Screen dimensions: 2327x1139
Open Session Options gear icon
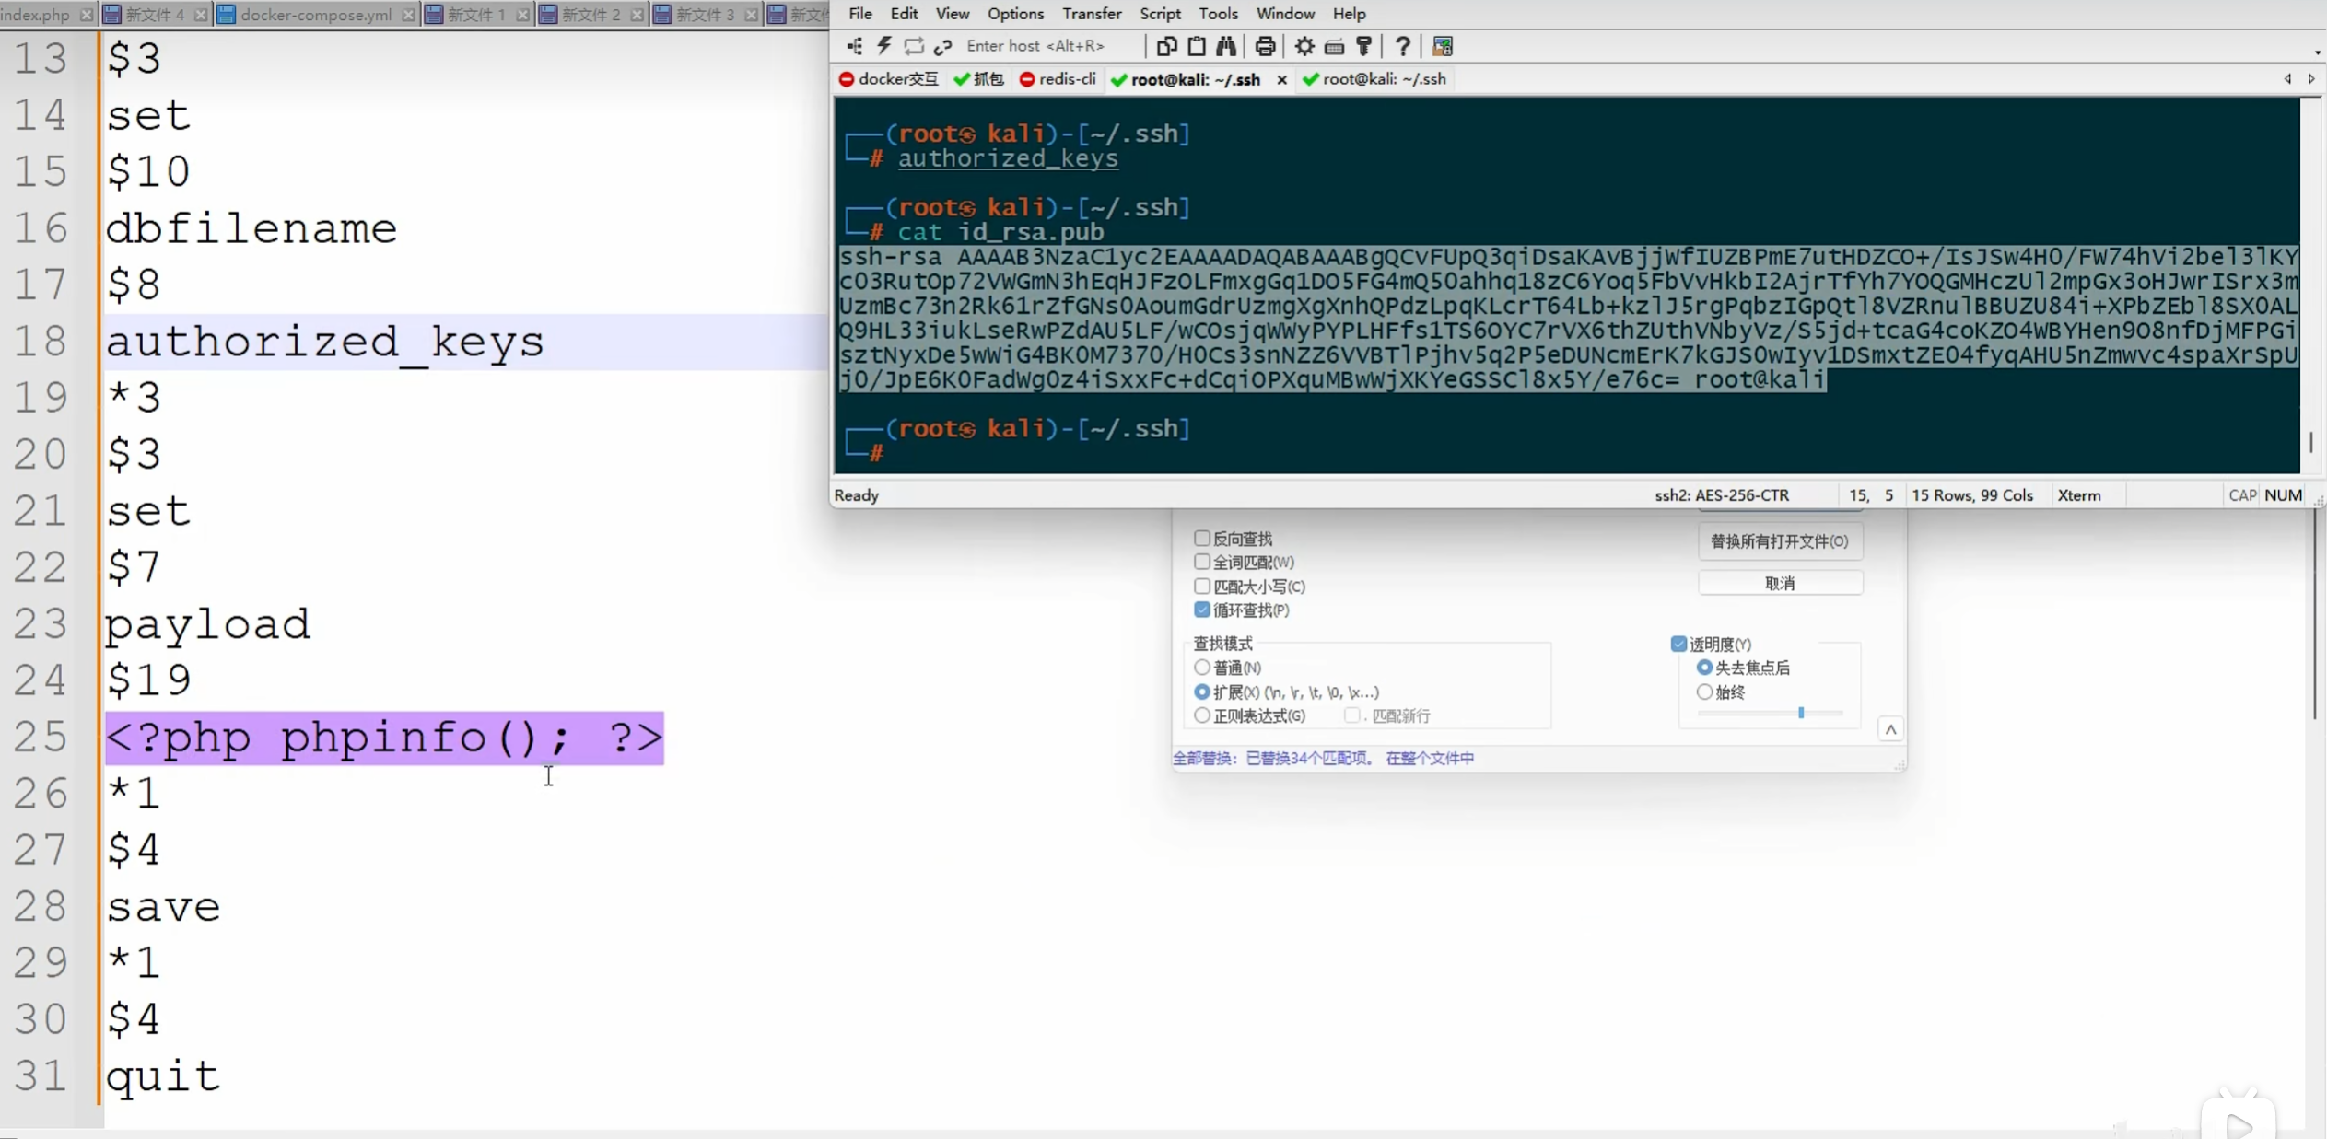[1304, 45]
